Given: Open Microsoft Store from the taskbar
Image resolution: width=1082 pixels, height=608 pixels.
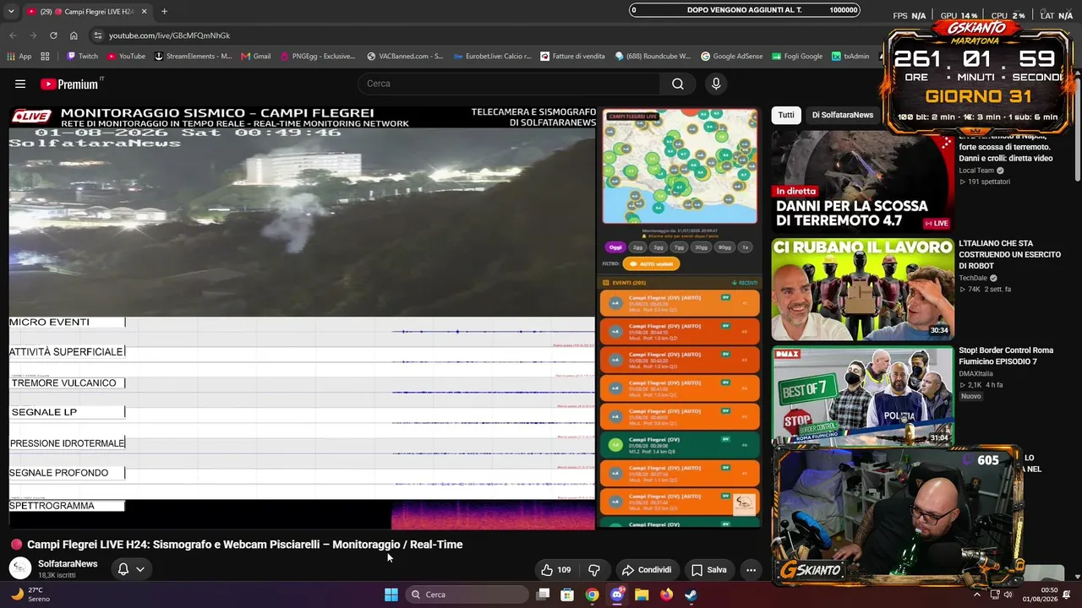Looking at the screenshot, I should pyautogui.click(x=567, y=594).
